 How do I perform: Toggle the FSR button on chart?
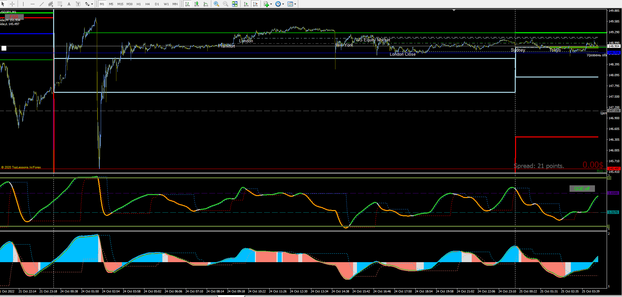click(x=14, y=17)
